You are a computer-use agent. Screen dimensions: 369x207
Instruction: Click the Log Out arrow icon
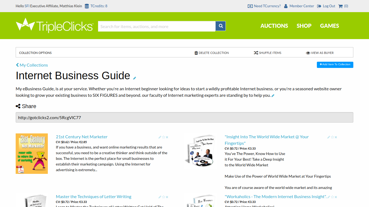coord(319,6)
